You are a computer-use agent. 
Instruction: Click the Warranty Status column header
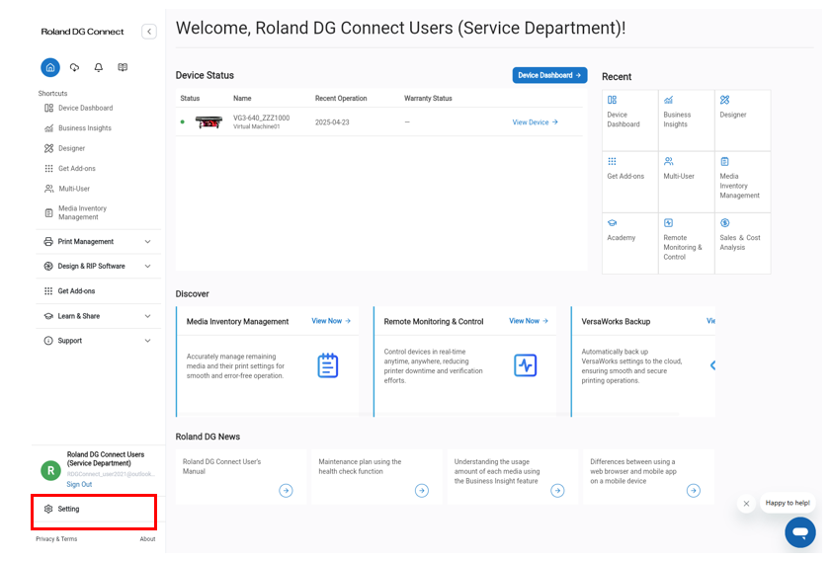[x=428, y=99]
